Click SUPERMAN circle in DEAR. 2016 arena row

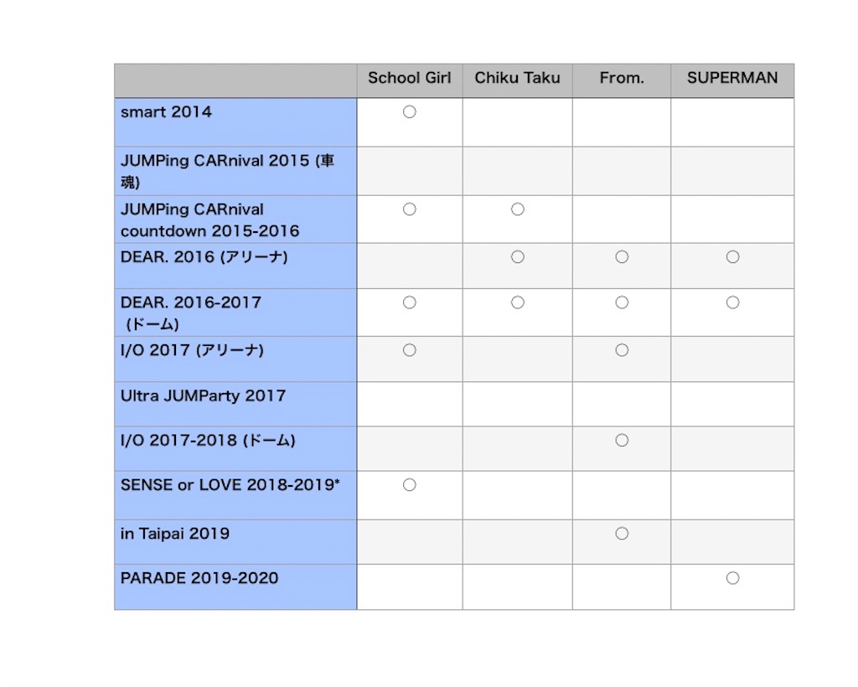pyautogui.click(x=732, y=256)
